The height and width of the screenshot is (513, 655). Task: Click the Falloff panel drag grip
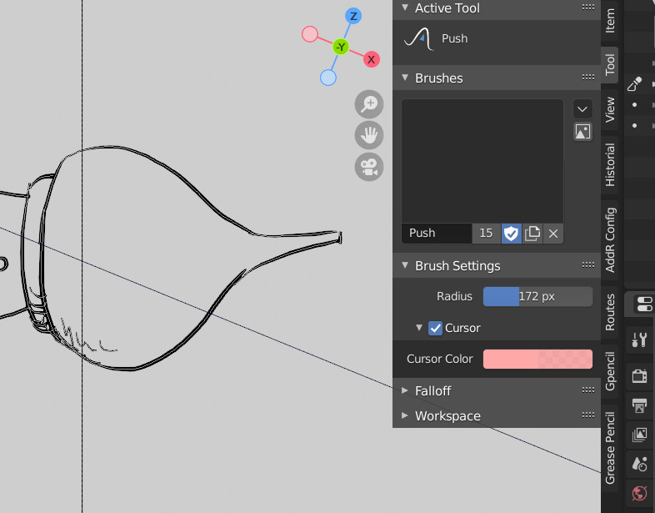(588, 390)
